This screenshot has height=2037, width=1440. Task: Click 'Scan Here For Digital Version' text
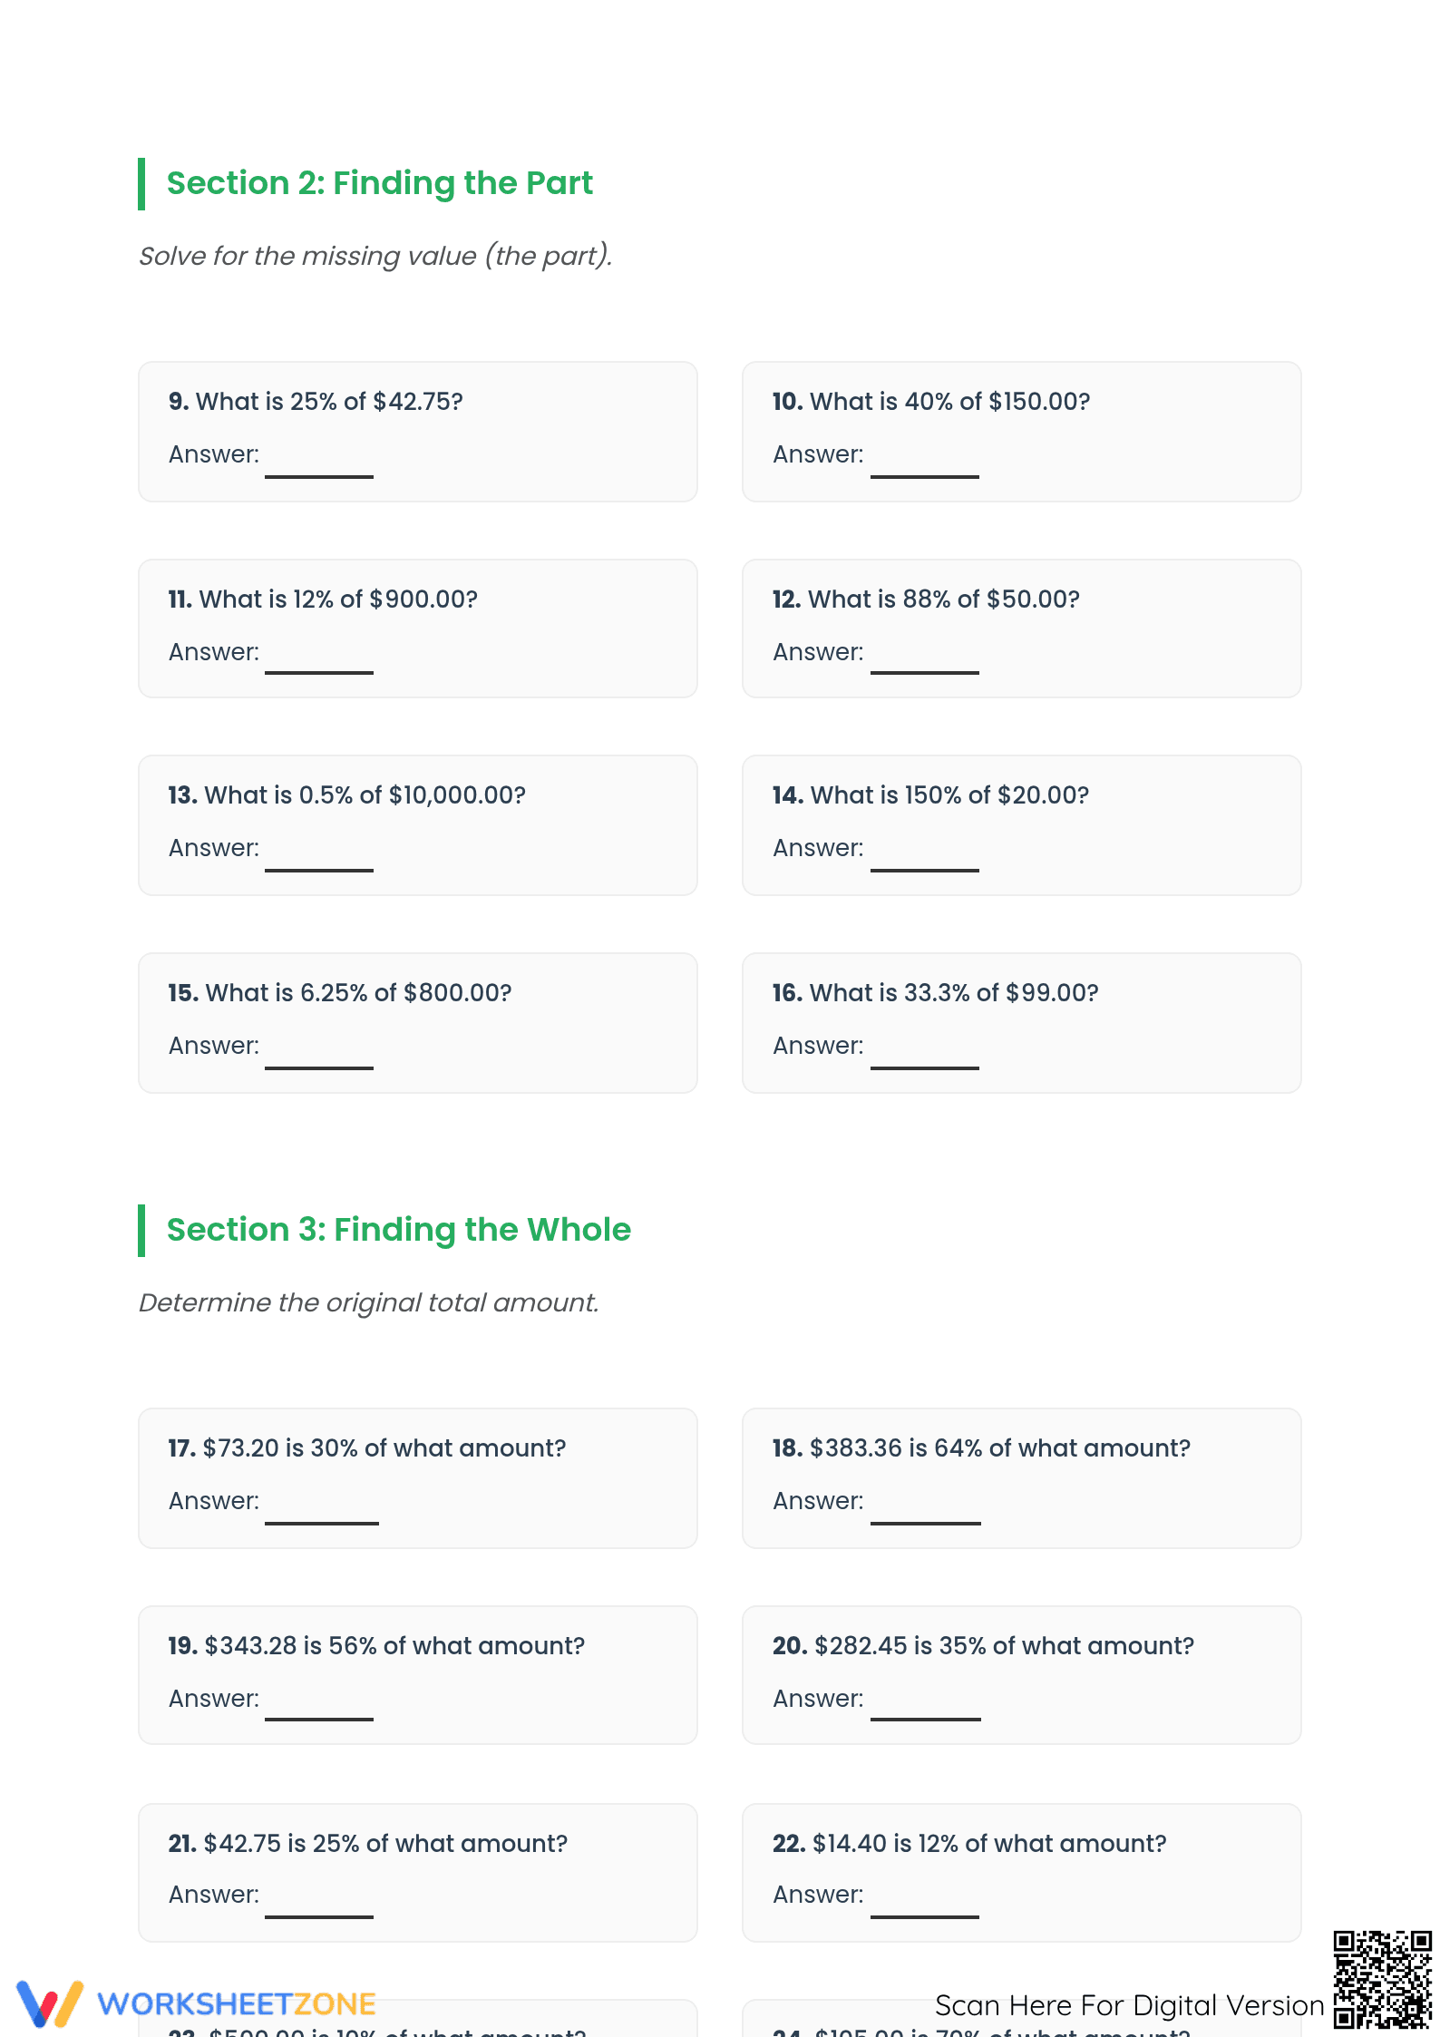tap(1129, 2005)
